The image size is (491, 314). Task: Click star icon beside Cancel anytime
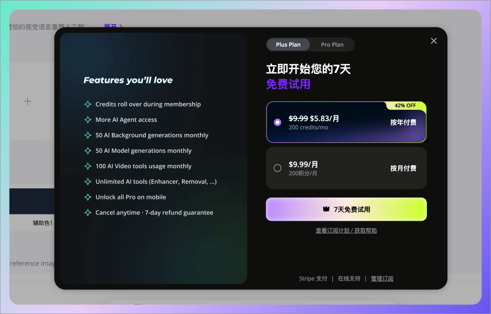click(88, 213)
